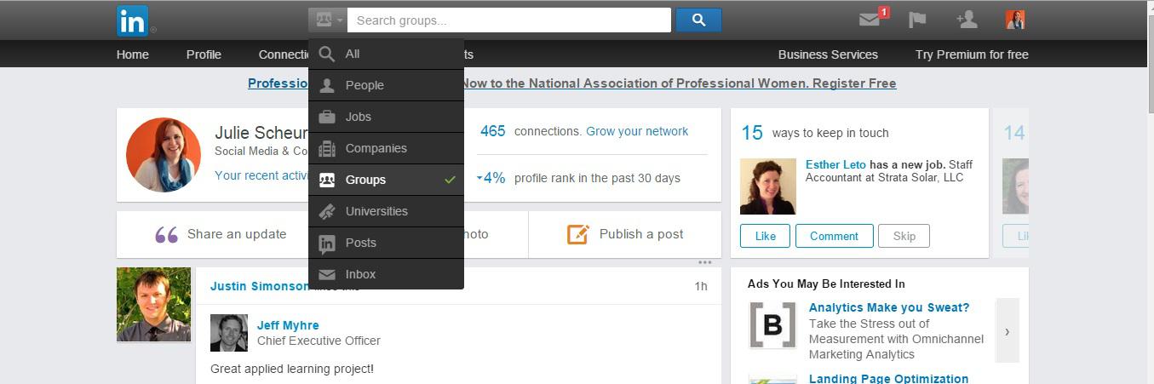The width and height of the screenshot is (1154, 384).
Task: Click the purple quote icon for sharing update
Action: 167,235
